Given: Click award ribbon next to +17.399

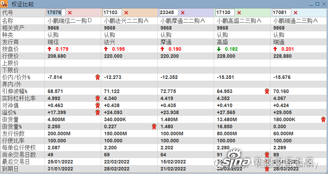Looking at the screenshot, I should 97,113.
